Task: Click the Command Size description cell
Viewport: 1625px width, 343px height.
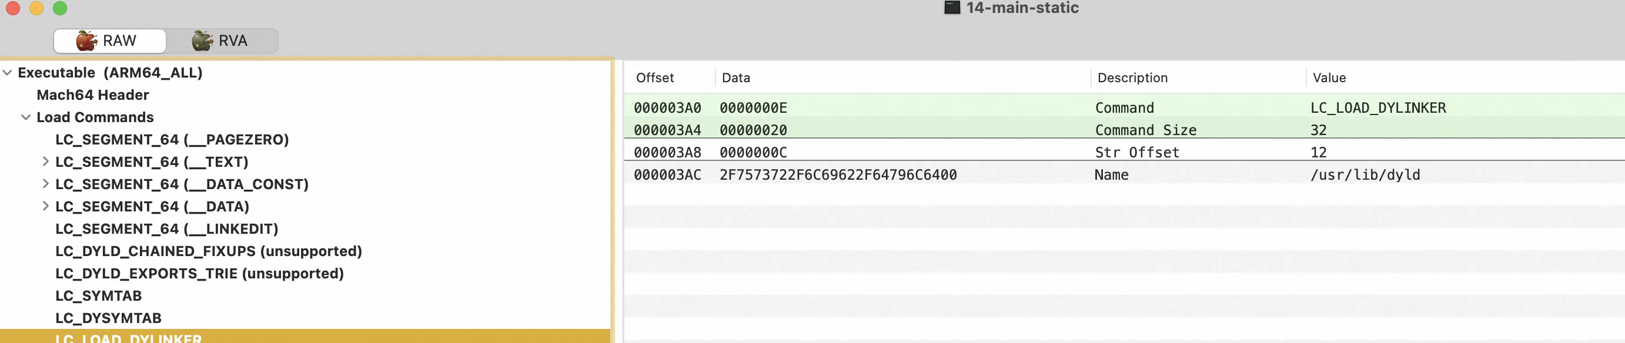Action: pyautogui.click(x=1146, y=130)
